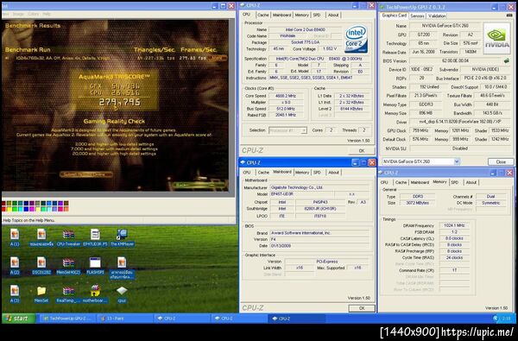Open the Windows Start button
Image resolution: width=518 pixels, height=341 pixels.
18,319
